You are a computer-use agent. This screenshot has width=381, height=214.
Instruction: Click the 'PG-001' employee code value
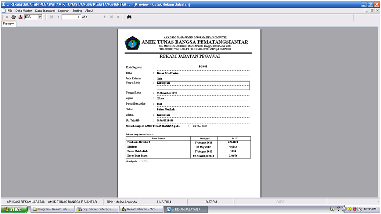pyautogui.click(x=203, y=67)
